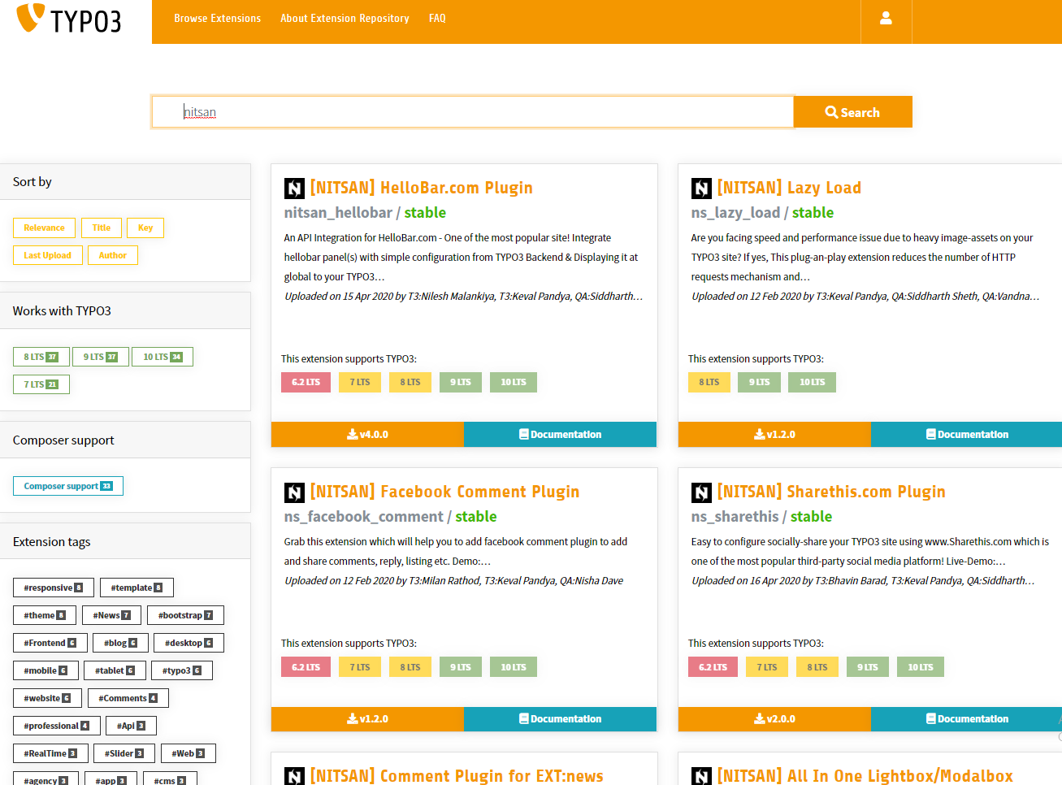The height and width of the screenshot is (785, 1062).
Task: Toggle the #responsive extension tag filter
Action: (x=53, y=587)
